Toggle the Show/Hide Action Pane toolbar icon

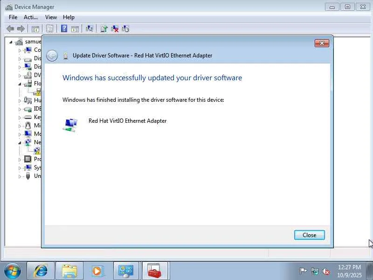tap(75, 29)
